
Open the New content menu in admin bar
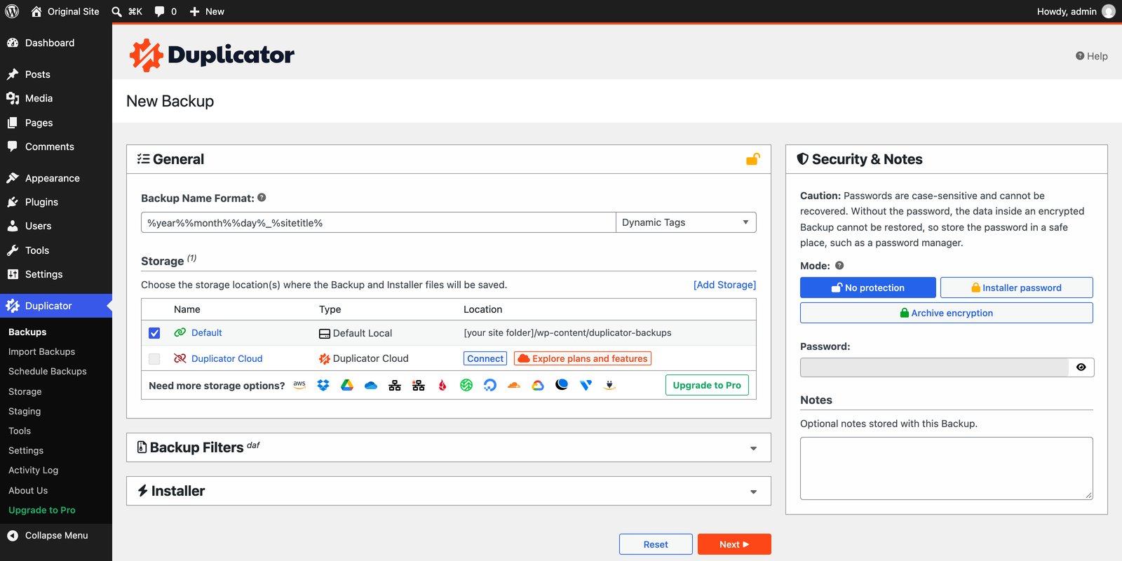[x=207, y=11]
